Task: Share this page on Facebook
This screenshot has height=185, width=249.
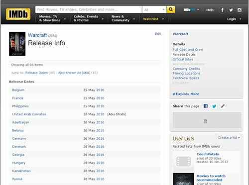Action: click(206, 106)
